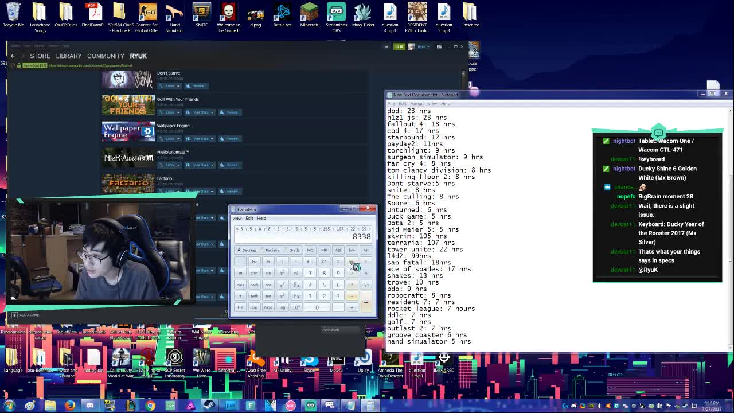Click the 'hand simulator 5 hrs' line in Notepad
The image size is (734, 413).
tap(429, 342)
